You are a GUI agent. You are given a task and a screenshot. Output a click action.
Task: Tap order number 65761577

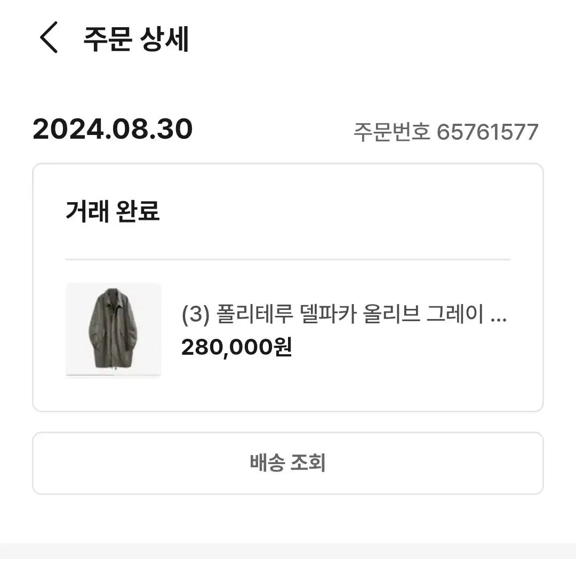pos(487,132)
